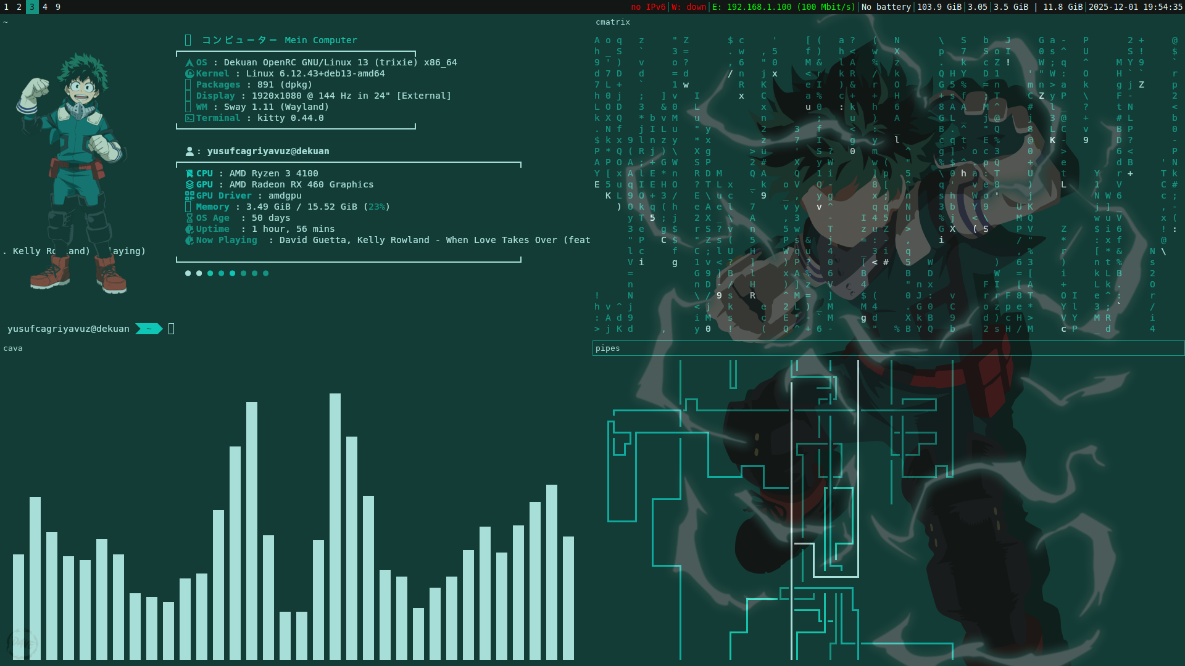Click the Kernel row icon
The height and width of the screenshot is (666, 1185).
[189, 74]
